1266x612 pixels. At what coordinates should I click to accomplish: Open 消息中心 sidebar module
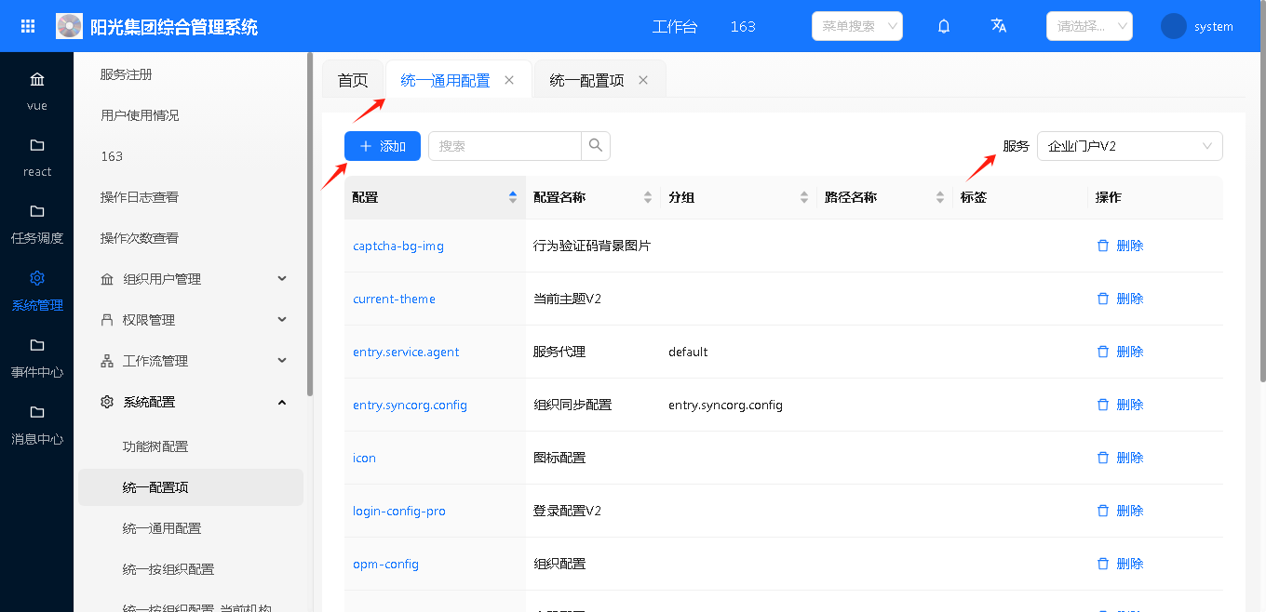37,424
